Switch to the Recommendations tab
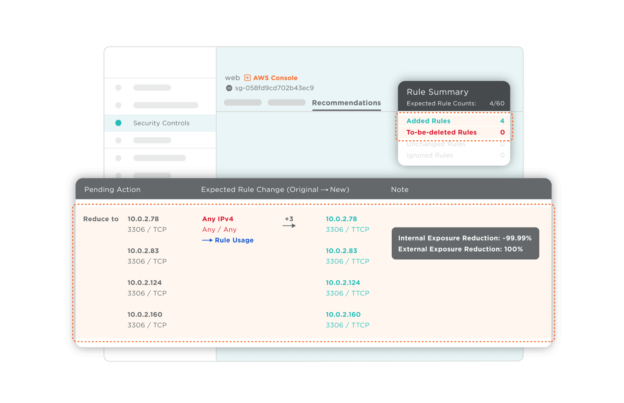This screenshot has width=624, height=403. coord(346,103)
